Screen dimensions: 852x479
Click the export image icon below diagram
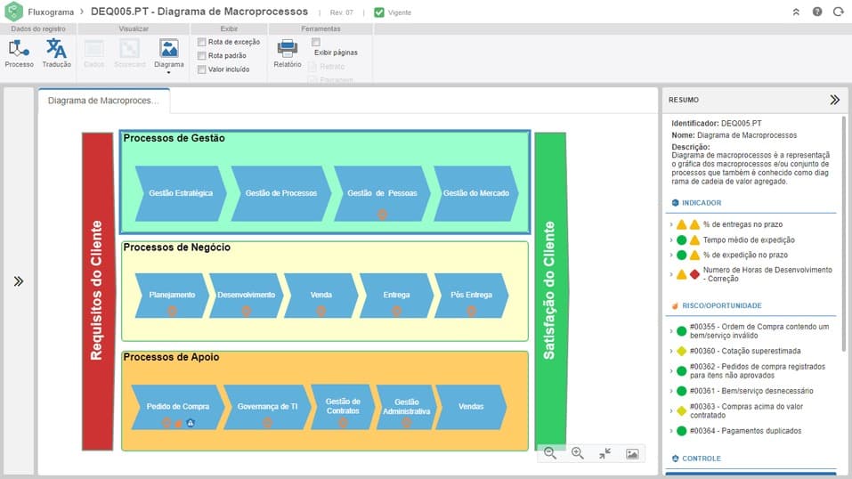pos(632,453)
